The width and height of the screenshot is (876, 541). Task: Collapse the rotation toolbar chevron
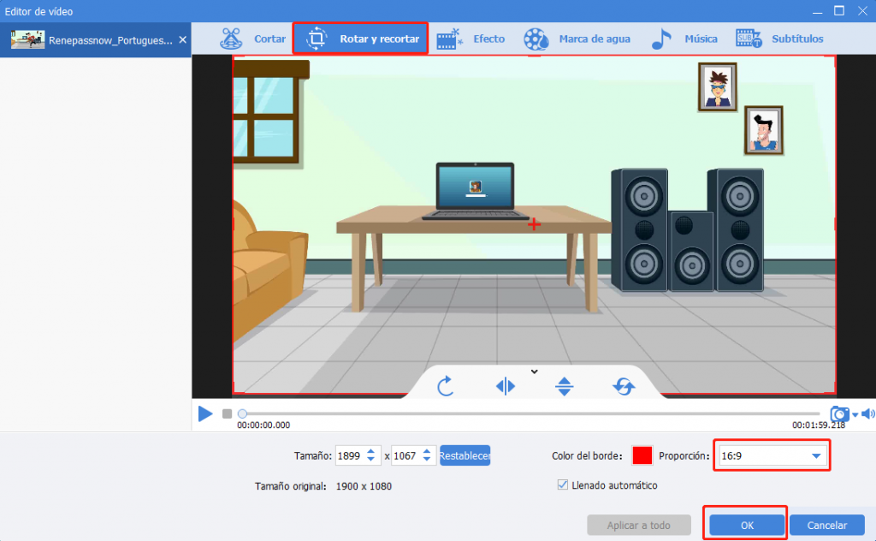(534, 372)
